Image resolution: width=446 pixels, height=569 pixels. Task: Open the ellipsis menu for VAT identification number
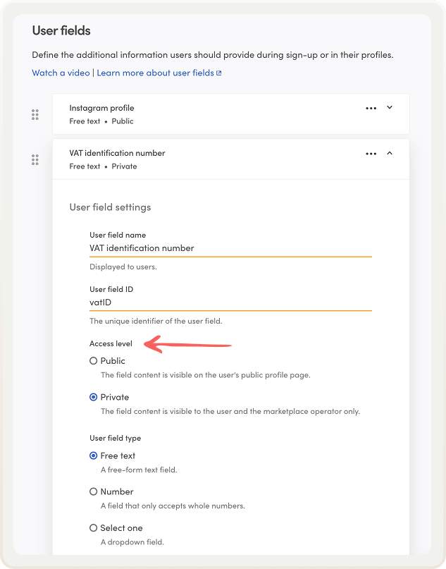[x=371, y=154]
